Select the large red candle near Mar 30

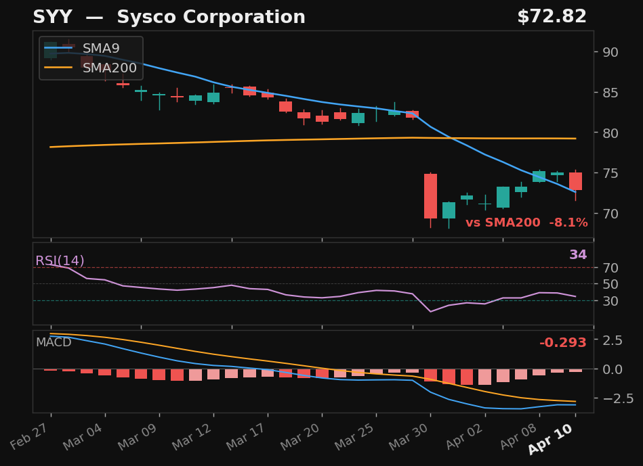tap(430, 197)
